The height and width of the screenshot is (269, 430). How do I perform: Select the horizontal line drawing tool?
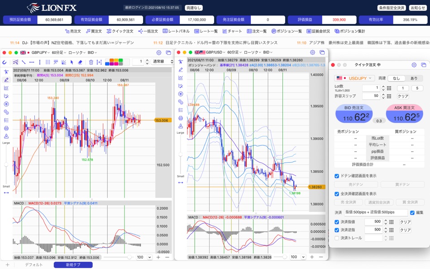(x=32, y=62)
